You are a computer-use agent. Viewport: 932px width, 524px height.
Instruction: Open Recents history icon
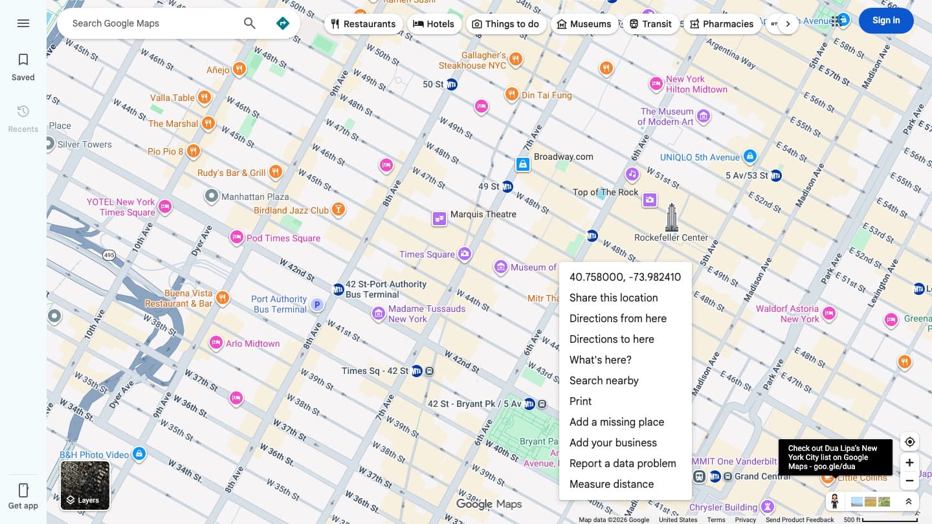[x=23, y=111]
